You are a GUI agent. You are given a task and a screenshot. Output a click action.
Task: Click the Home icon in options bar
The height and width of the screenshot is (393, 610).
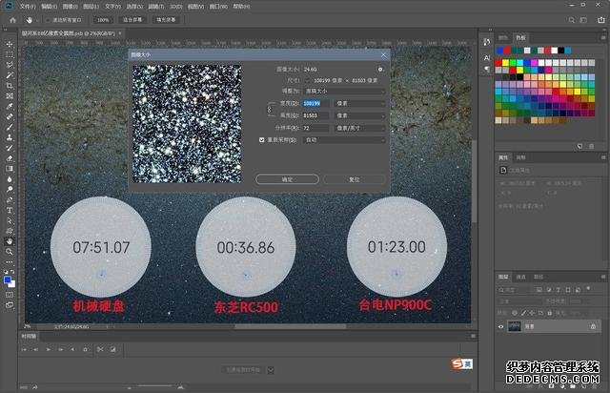click(x=12, y=20)
